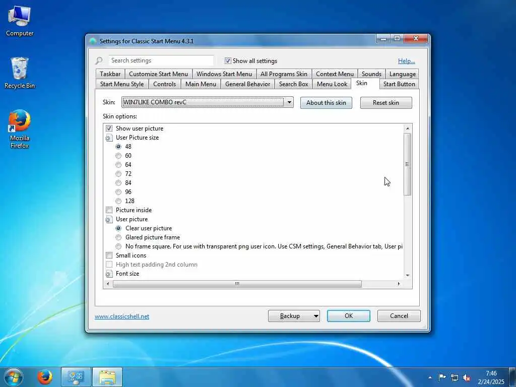This screenshot has height=387, width=516.
Task: Open the network tray icon
Action: 455,377
